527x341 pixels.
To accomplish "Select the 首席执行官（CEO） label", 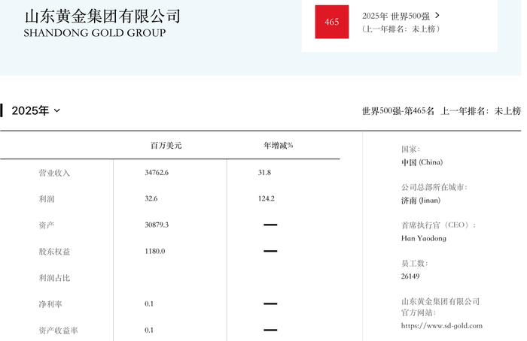I will (438, 225).
